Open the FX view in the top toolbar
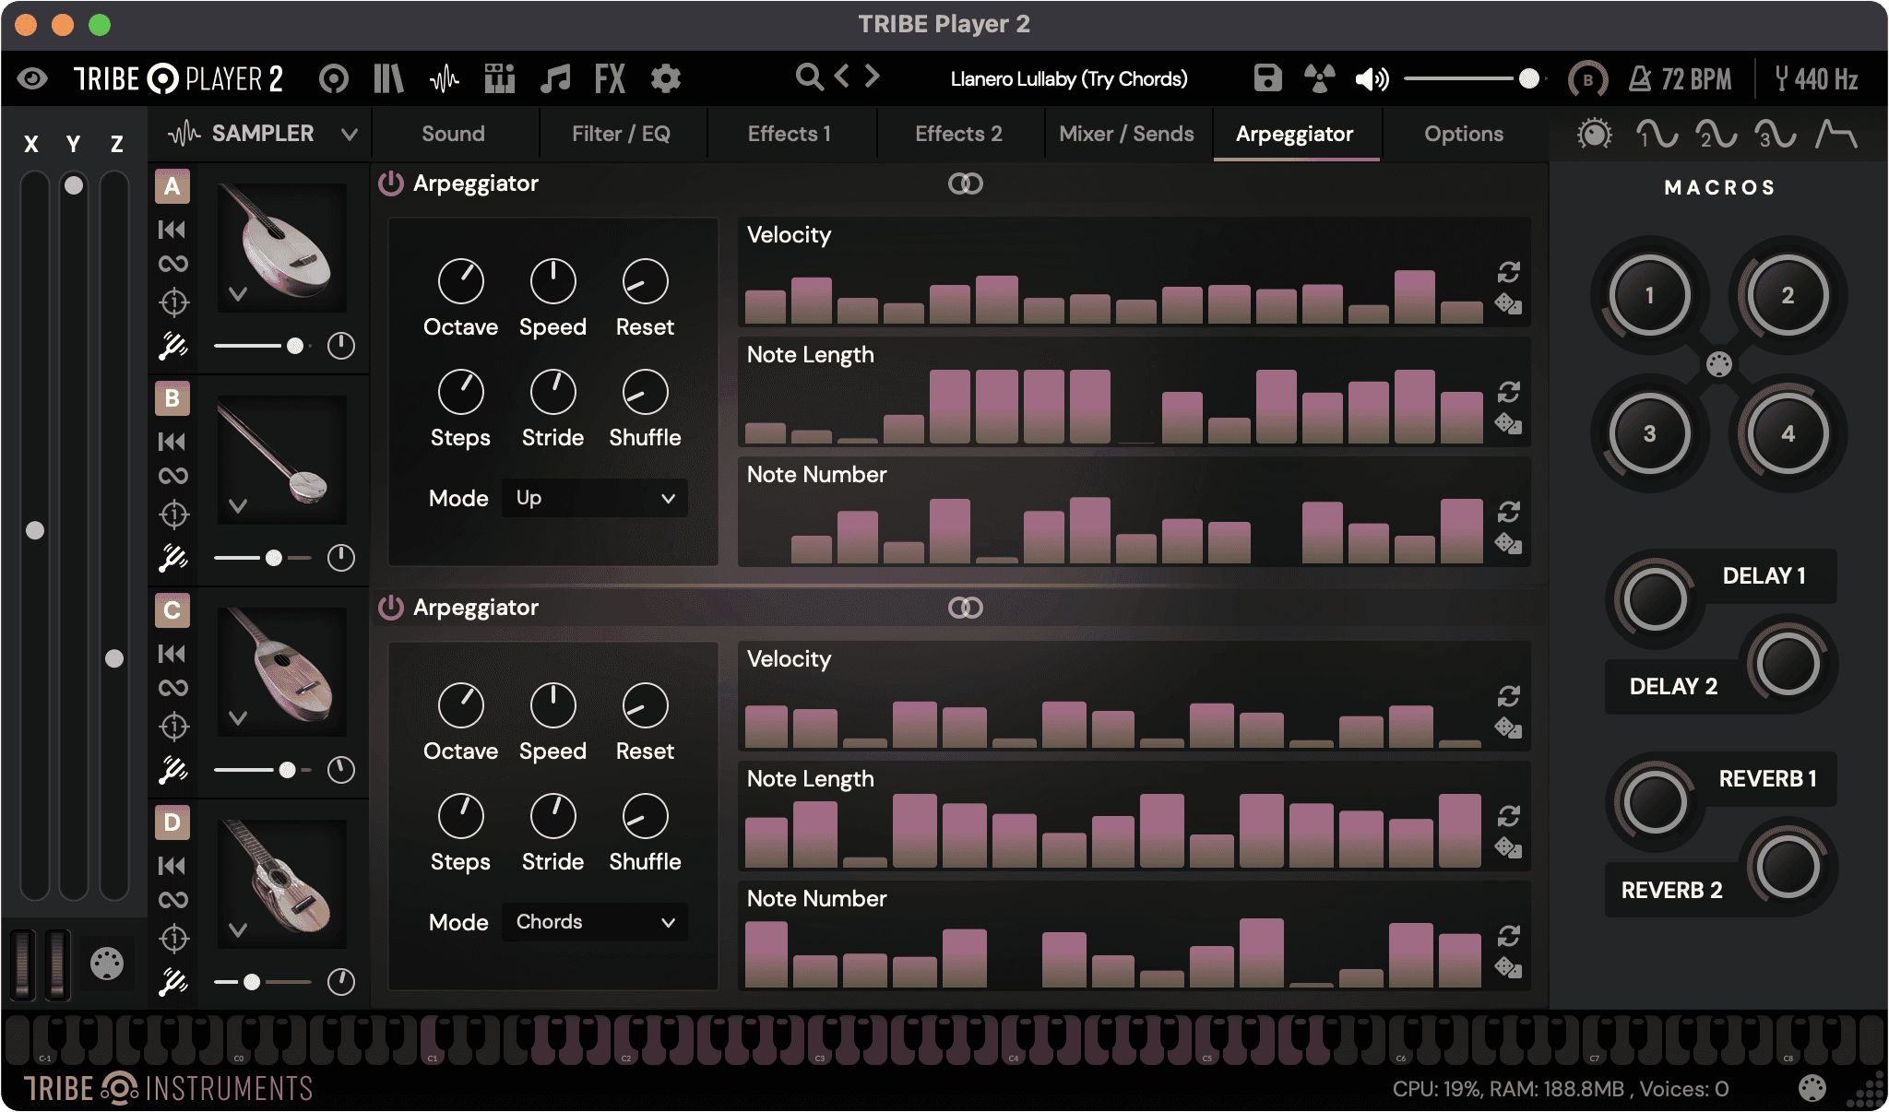This screenshot has height=1112, width=1889. coord(608,78)
